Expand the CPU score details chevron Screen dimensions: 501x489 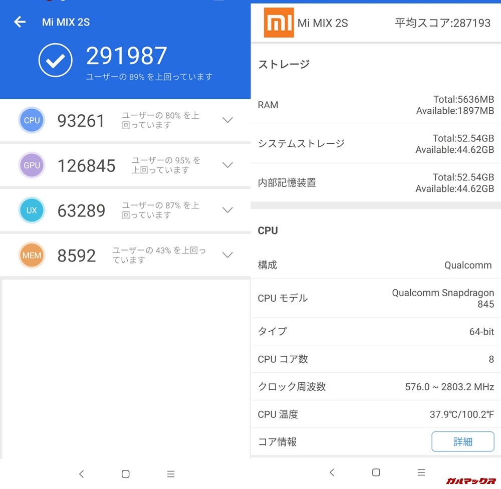tap(227, 120)
